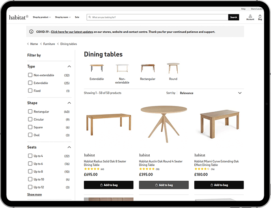Click the COVID-19 info circle icon
Image resolution: width=271 pixels, height=208 pixels.
(31, 32)
